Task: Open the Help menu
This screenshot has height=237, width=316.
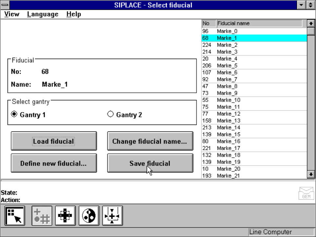Action: tap(74, 14)
